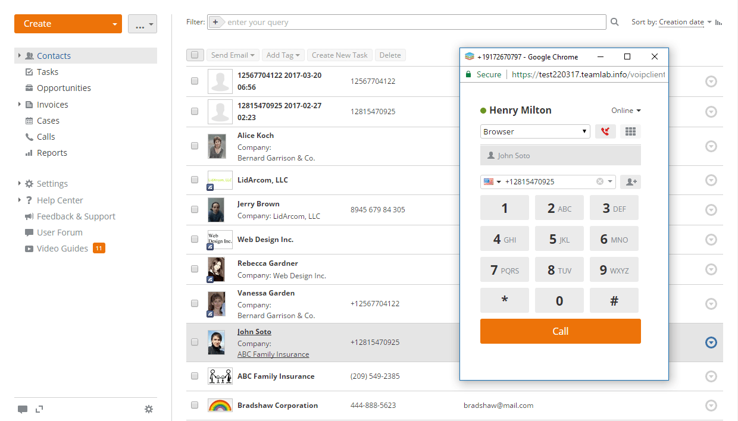Expand the row actions chevron on John Soto's row
The height and width of the screenshot is (421, 738).
(711, 342)
